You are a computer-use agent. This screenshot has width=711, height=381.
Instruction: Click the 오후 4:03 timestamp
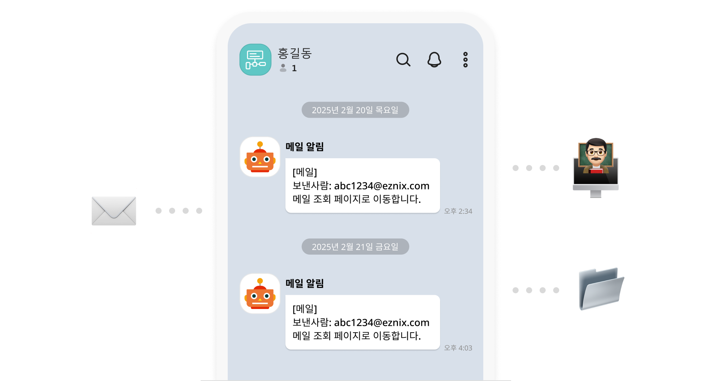pos(458,348)
